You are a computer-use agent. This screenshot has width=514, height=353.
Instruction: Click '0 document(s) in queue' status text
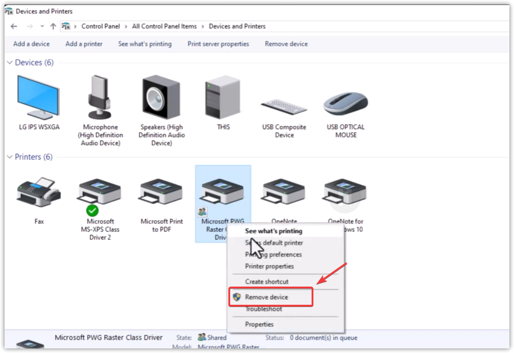click(323, 338)
